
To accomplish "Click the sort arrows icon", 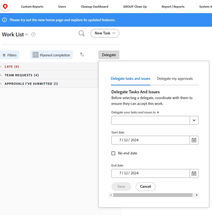I will pos(82,55).
